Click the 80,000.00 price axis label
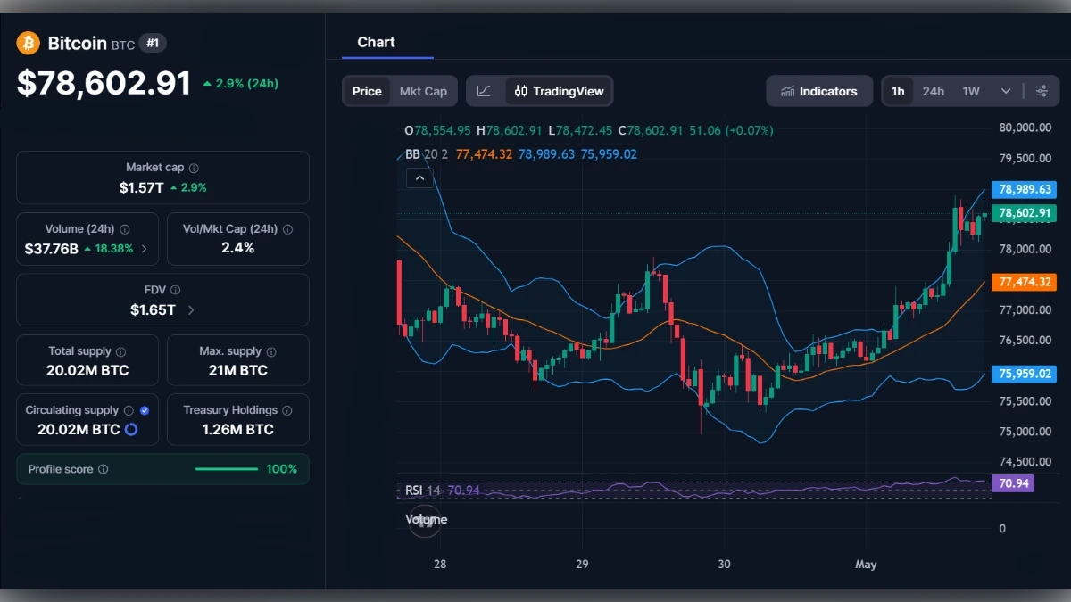1071x602 pixels. pyautogui.click(x=1025, y=128)
